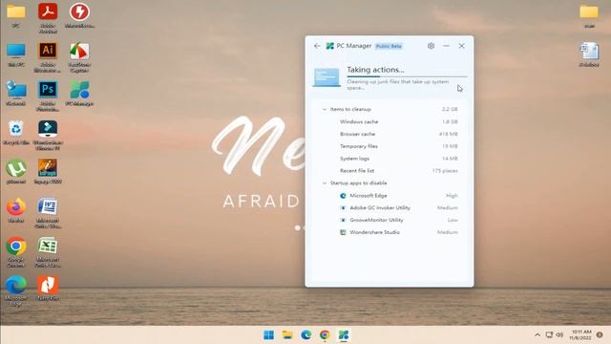Image resolution: width=611 pixels, height=344 pixels.
Task: Click the Wondershare Studio label
Action: coord(374,232)
